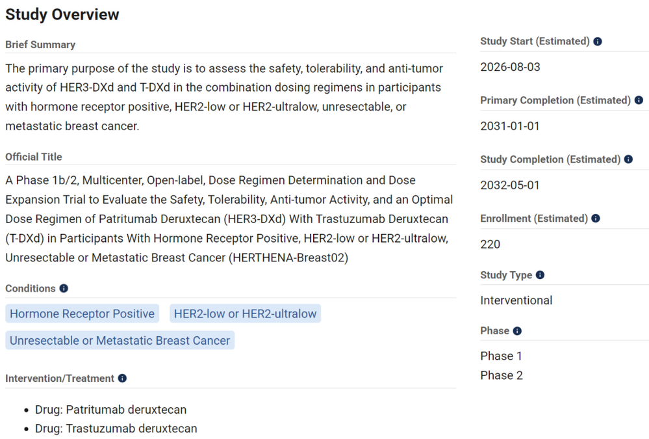The image size is (649, 439).
Task: Show info tooltip for Enrollment (Estimated)
Action: (596, 219)
